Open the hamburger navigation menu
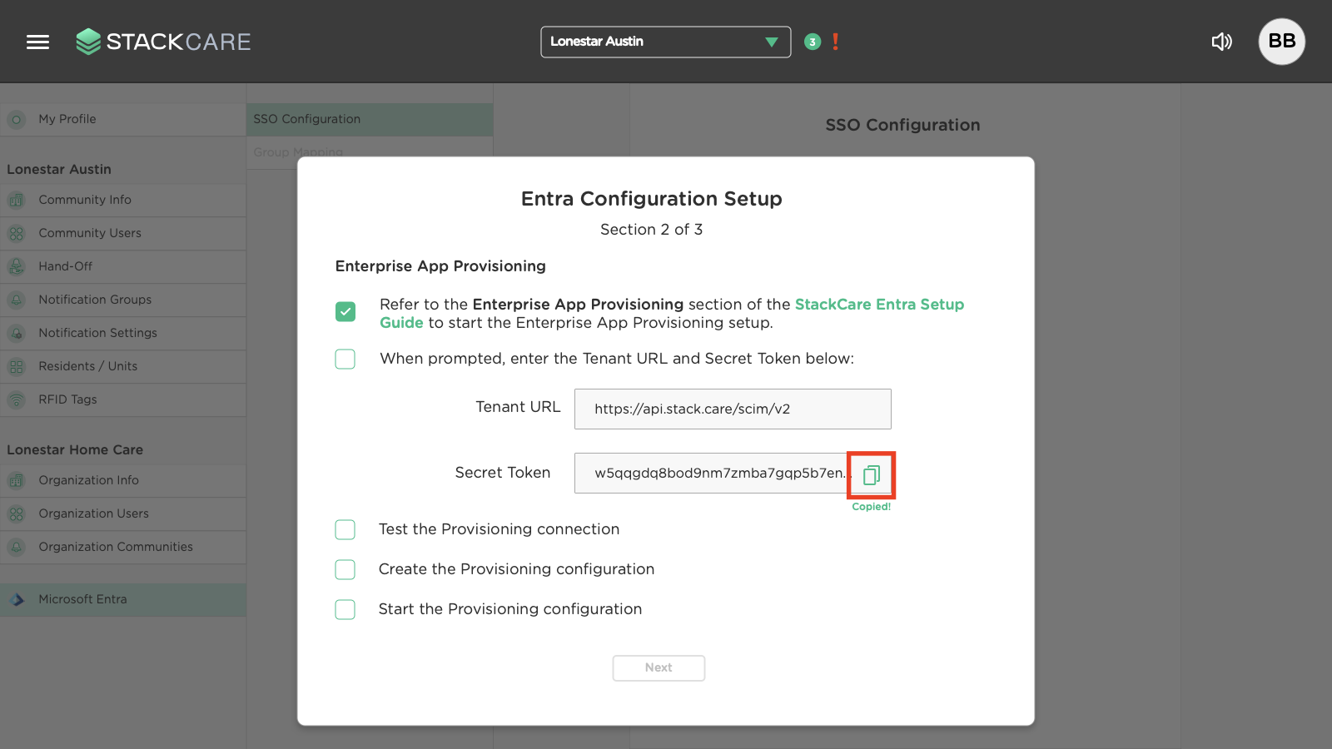The image size is (1332, 749). click(37, 42)
